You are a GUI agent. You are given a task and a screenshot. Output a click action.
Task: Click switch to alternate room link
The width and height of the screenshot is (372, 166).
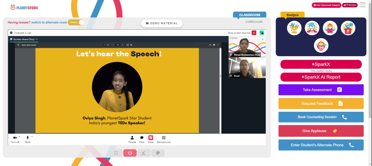pyautogui.click(x=49, y=22)
